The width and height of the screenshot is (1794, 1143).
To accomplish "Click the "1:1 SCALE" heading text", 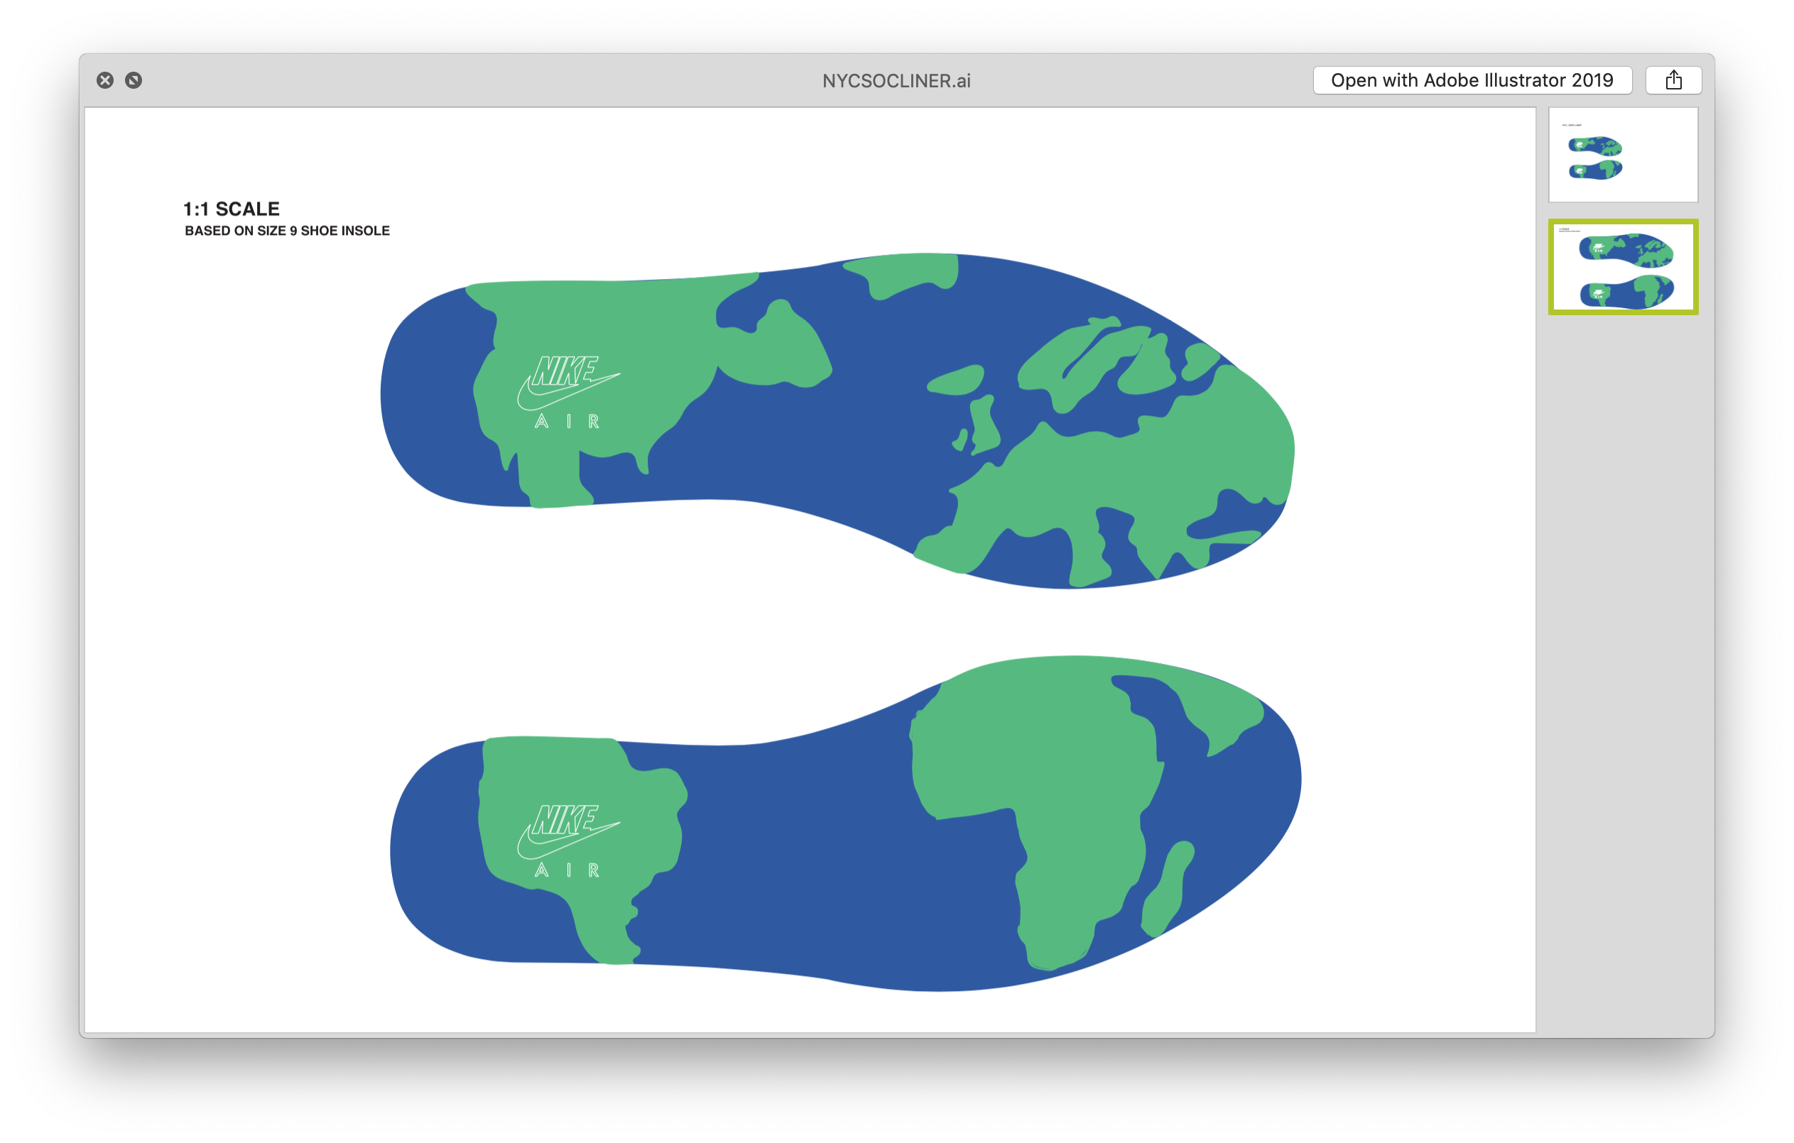I will click(232, 209).
